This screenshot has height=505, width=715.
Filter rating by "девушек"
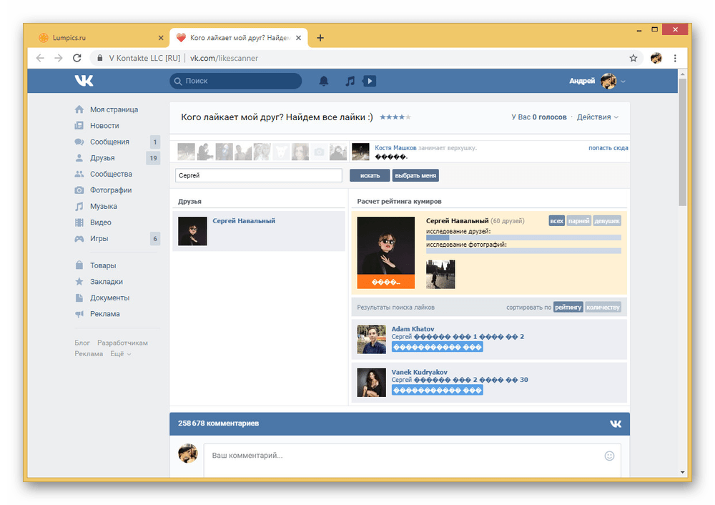click(x=607, y=221)
